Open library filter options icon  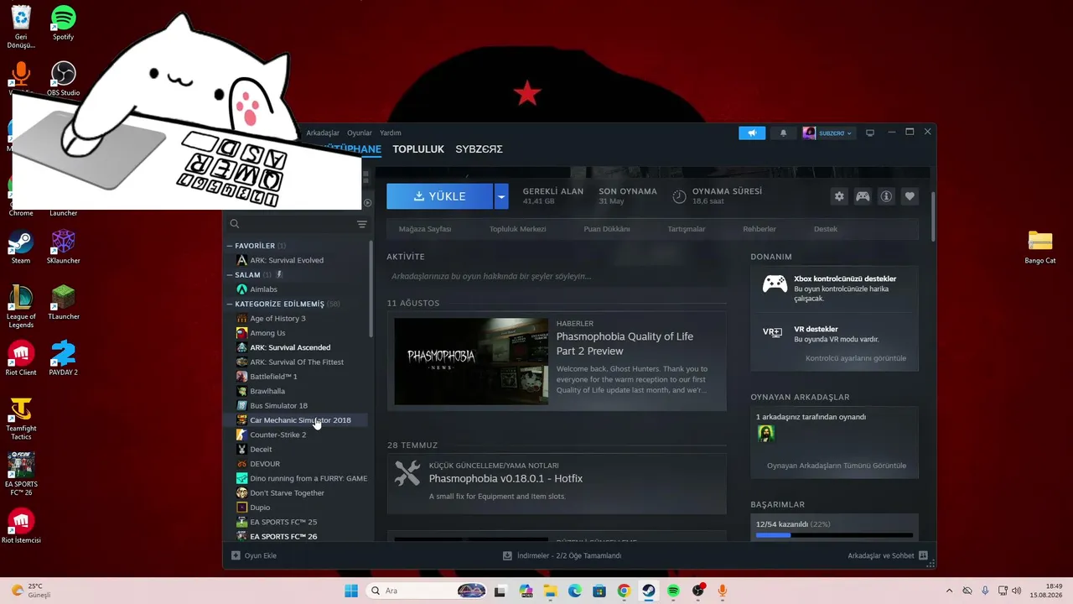click(x=362, y=224)
